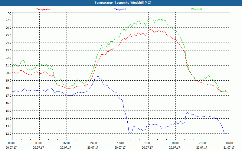Click the 27,0 y-axis value

pyautogui.click(x=8, y=20)
